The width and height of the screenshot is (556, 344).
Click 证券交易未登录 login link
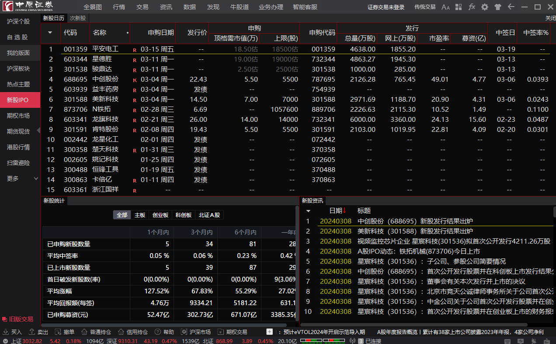click(386, 7)
